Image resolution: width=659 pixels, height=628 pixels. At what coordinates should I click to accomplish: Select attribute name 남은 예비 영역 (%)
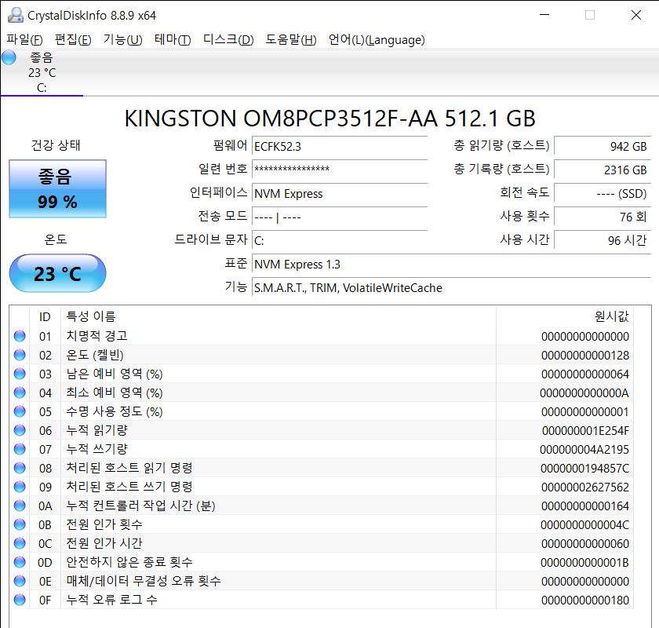115,374
